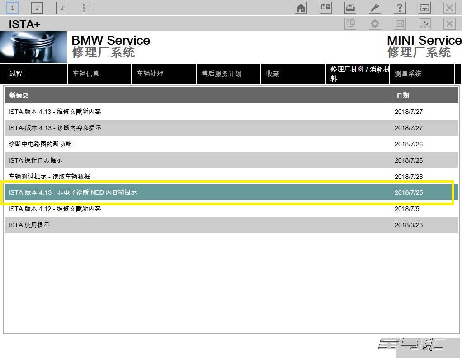Switch to the 测量系统 tab
The image size is (462, 361).
tap(422, 74)
